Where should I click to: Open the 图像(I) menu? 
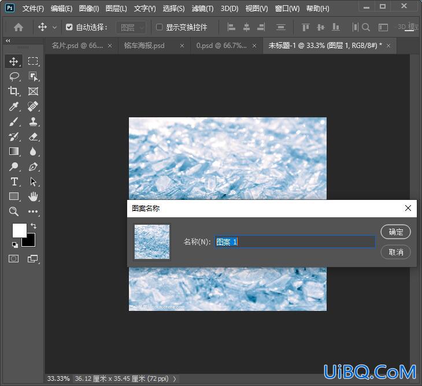tap(89, 9)
